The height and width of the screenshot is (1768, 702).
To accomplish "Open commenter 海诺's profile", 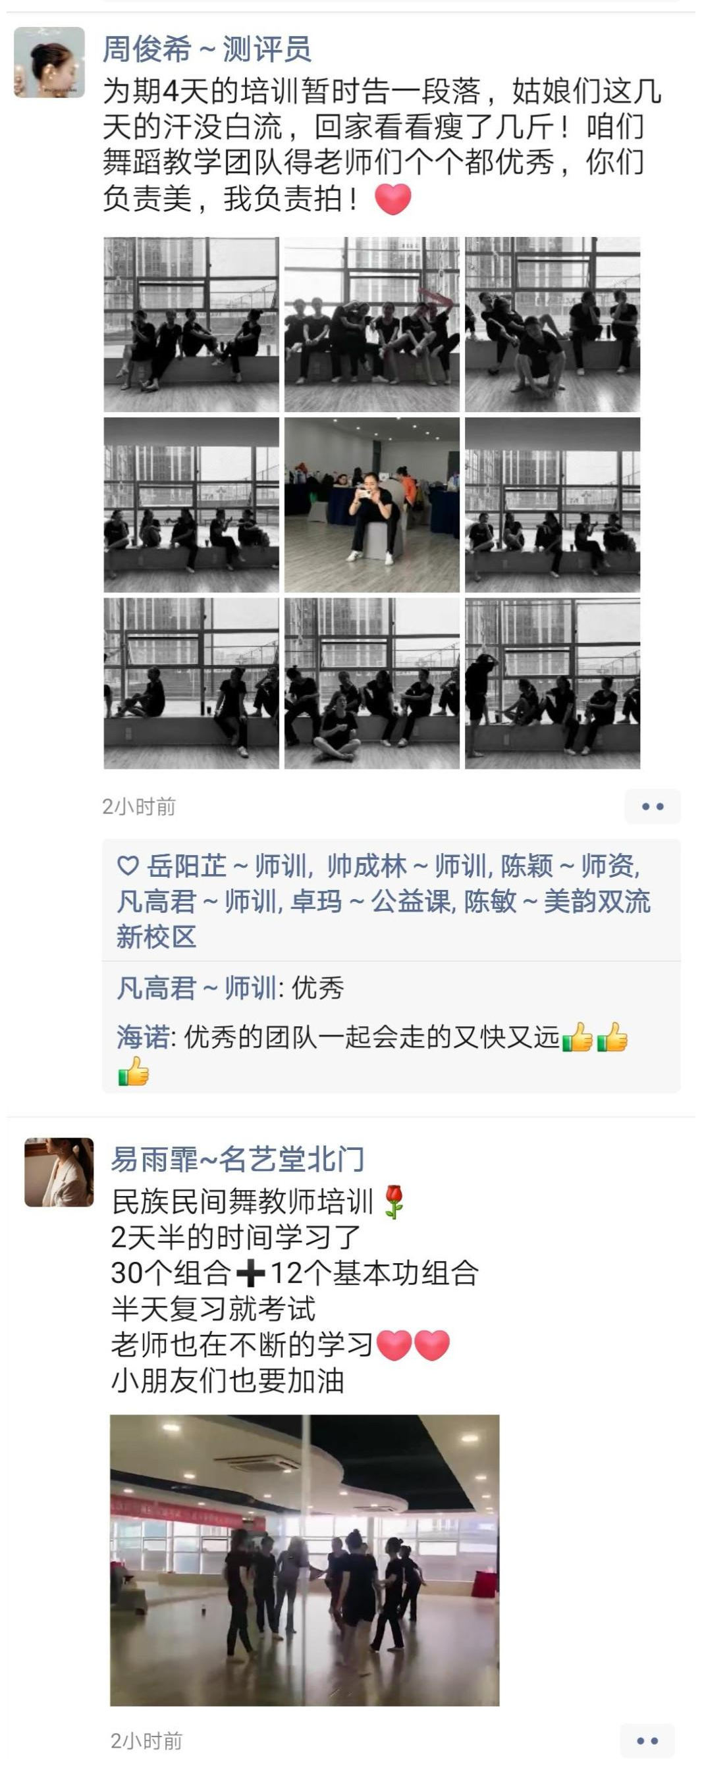I will 142,1037.
